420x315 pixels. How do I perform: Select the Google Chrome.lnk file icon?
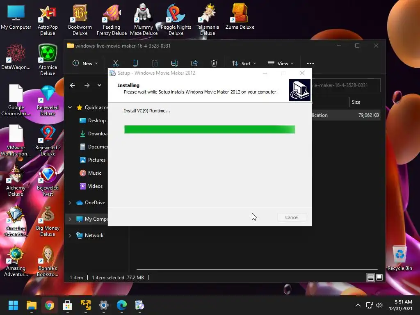click(x=16, y=100)
